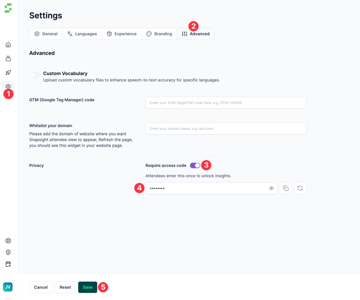This screenshot has height=300, width=360.
Task: Click the Reset button
Action: 65,287
